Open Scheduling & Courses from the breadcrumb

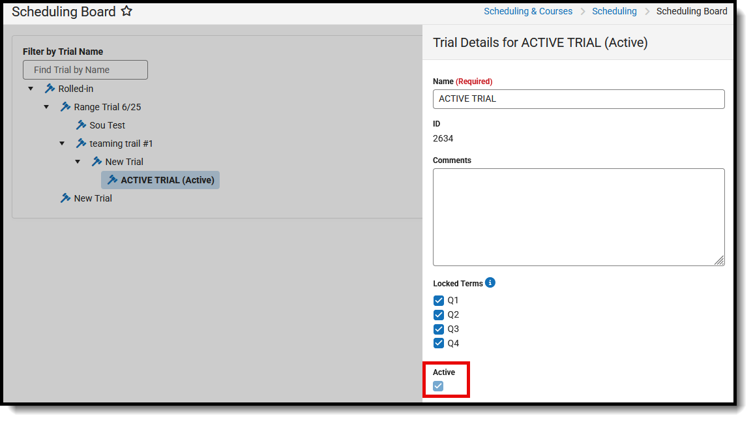528,11
